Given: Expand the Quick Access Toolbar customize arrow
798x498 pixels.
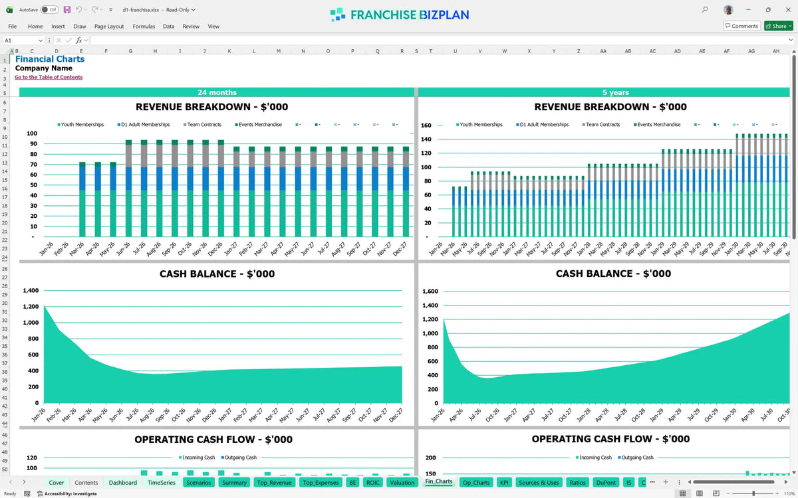Looking at the screenshot, I should tap(110, 10).
